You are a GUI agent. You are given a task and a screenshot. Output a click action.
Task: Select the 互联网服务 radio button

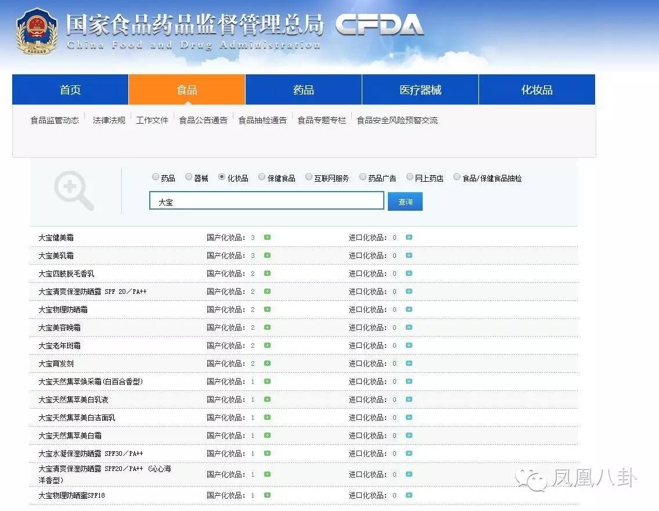[x=309, y=177]
